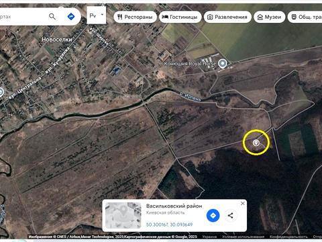The width and height of the screenshot is (322, 242).
Task: Click the вул. Центральна street label
Action: (25, 88)
